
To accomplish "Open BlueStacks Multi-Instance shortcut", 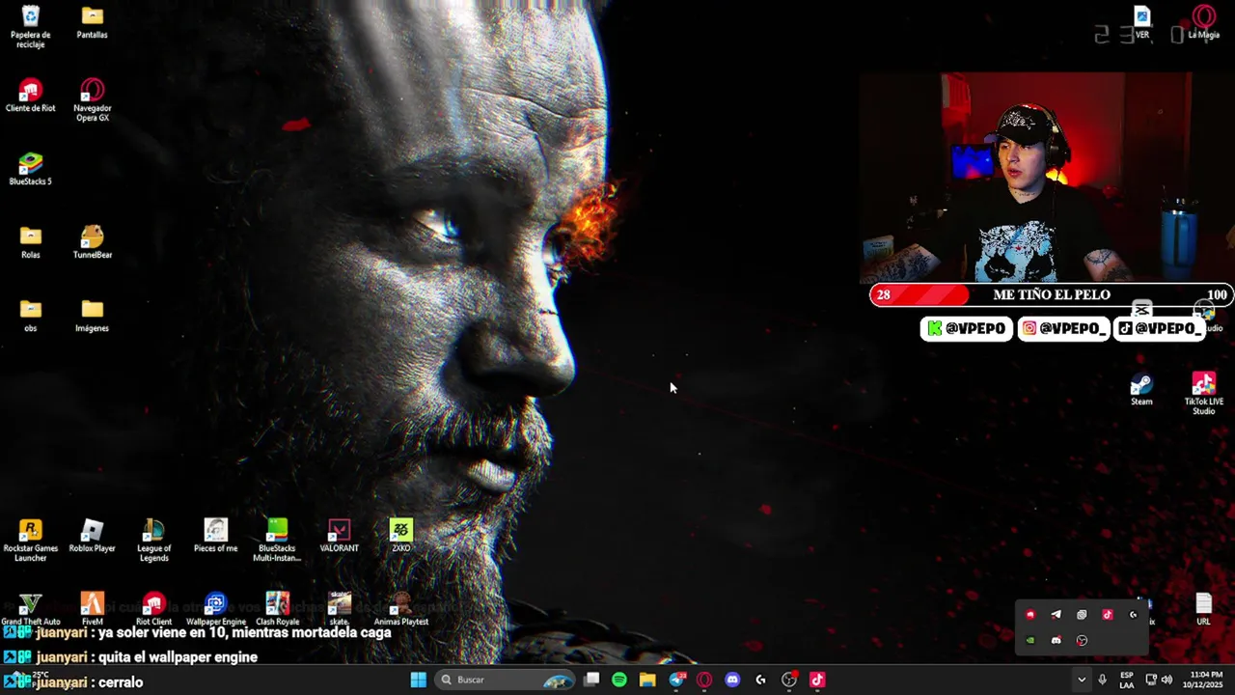I will click(277, 540).
